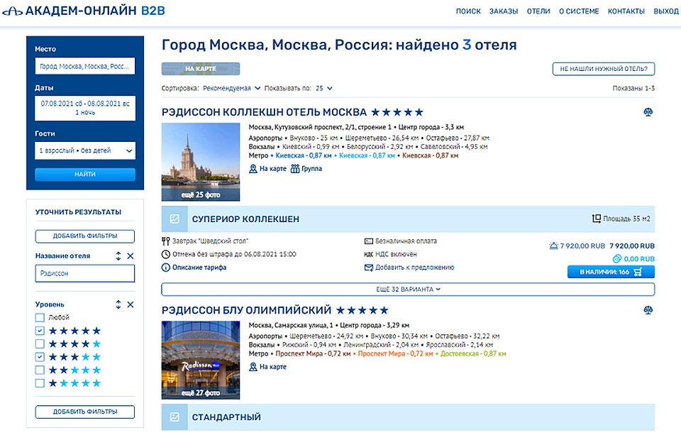Open РЭДИССОН БЛУ ОЛИМПИЙСКИЙ title link
This screenshot has width=681, height=435.
pyautogui.click(x=246, y=311)
